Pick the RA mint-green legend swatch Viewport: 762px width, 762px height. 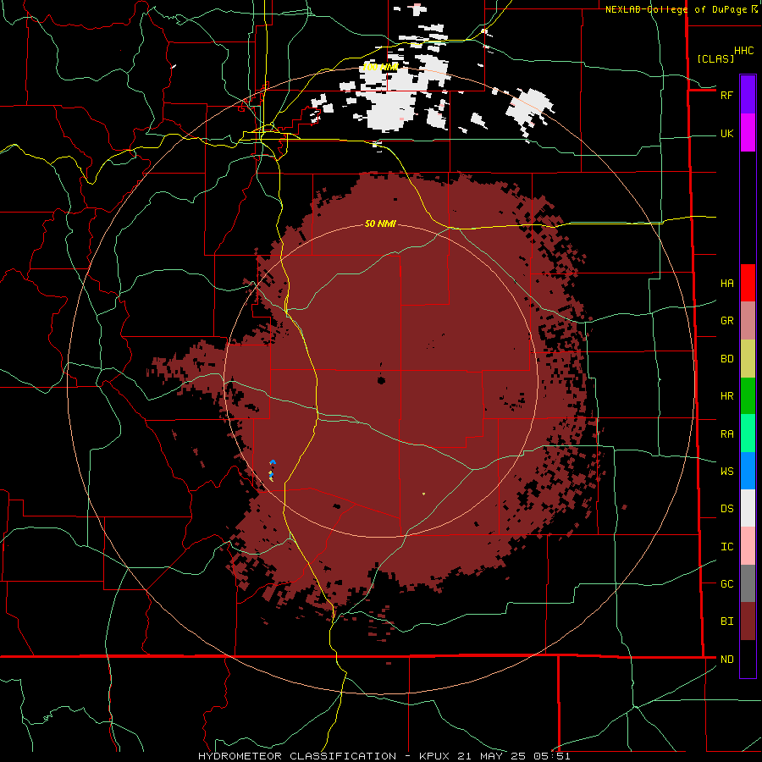coord(748,433)
